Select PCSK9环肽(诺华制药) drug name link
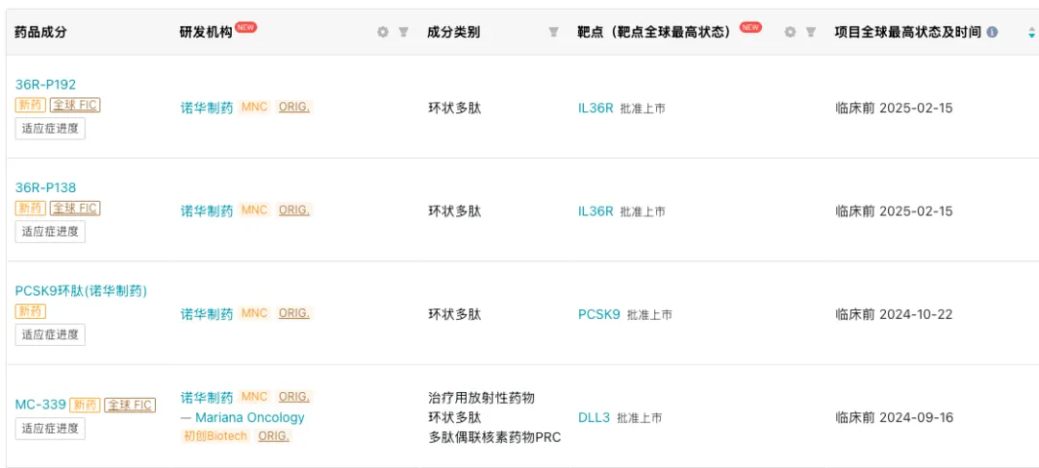1039x468 pixels. pos(81,290)
